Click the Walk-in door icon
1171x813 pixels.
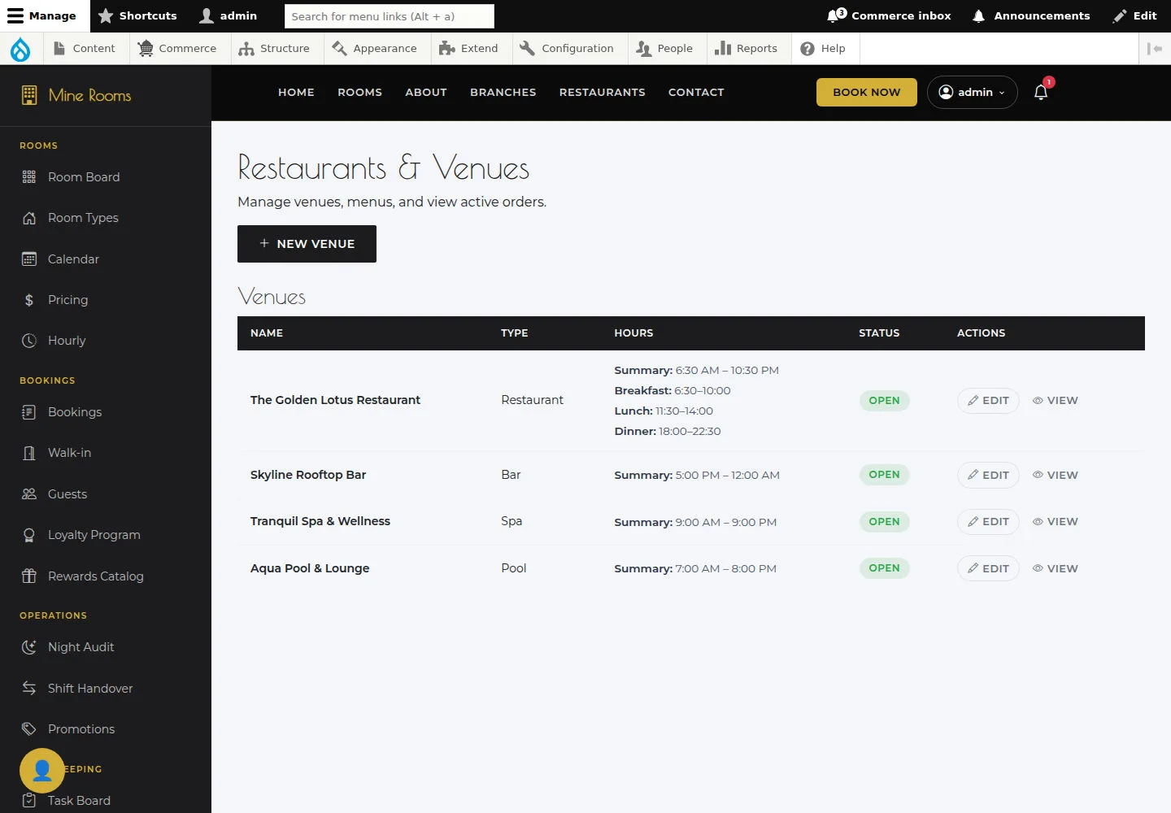coord(29,453)
